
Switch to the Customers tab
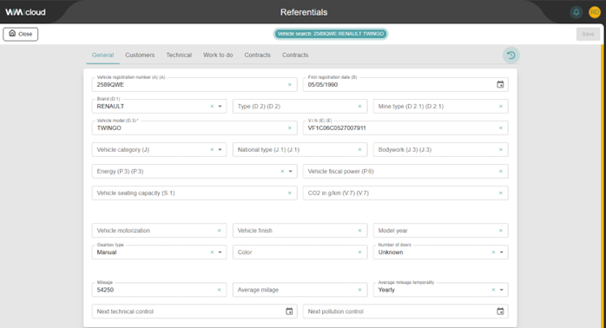click(140, 56)
